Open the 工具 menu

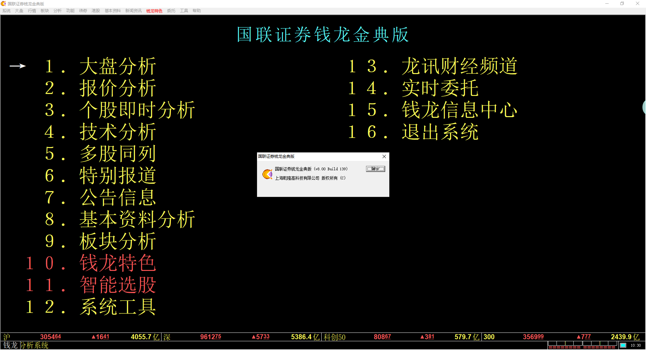[x=184, y=11]
